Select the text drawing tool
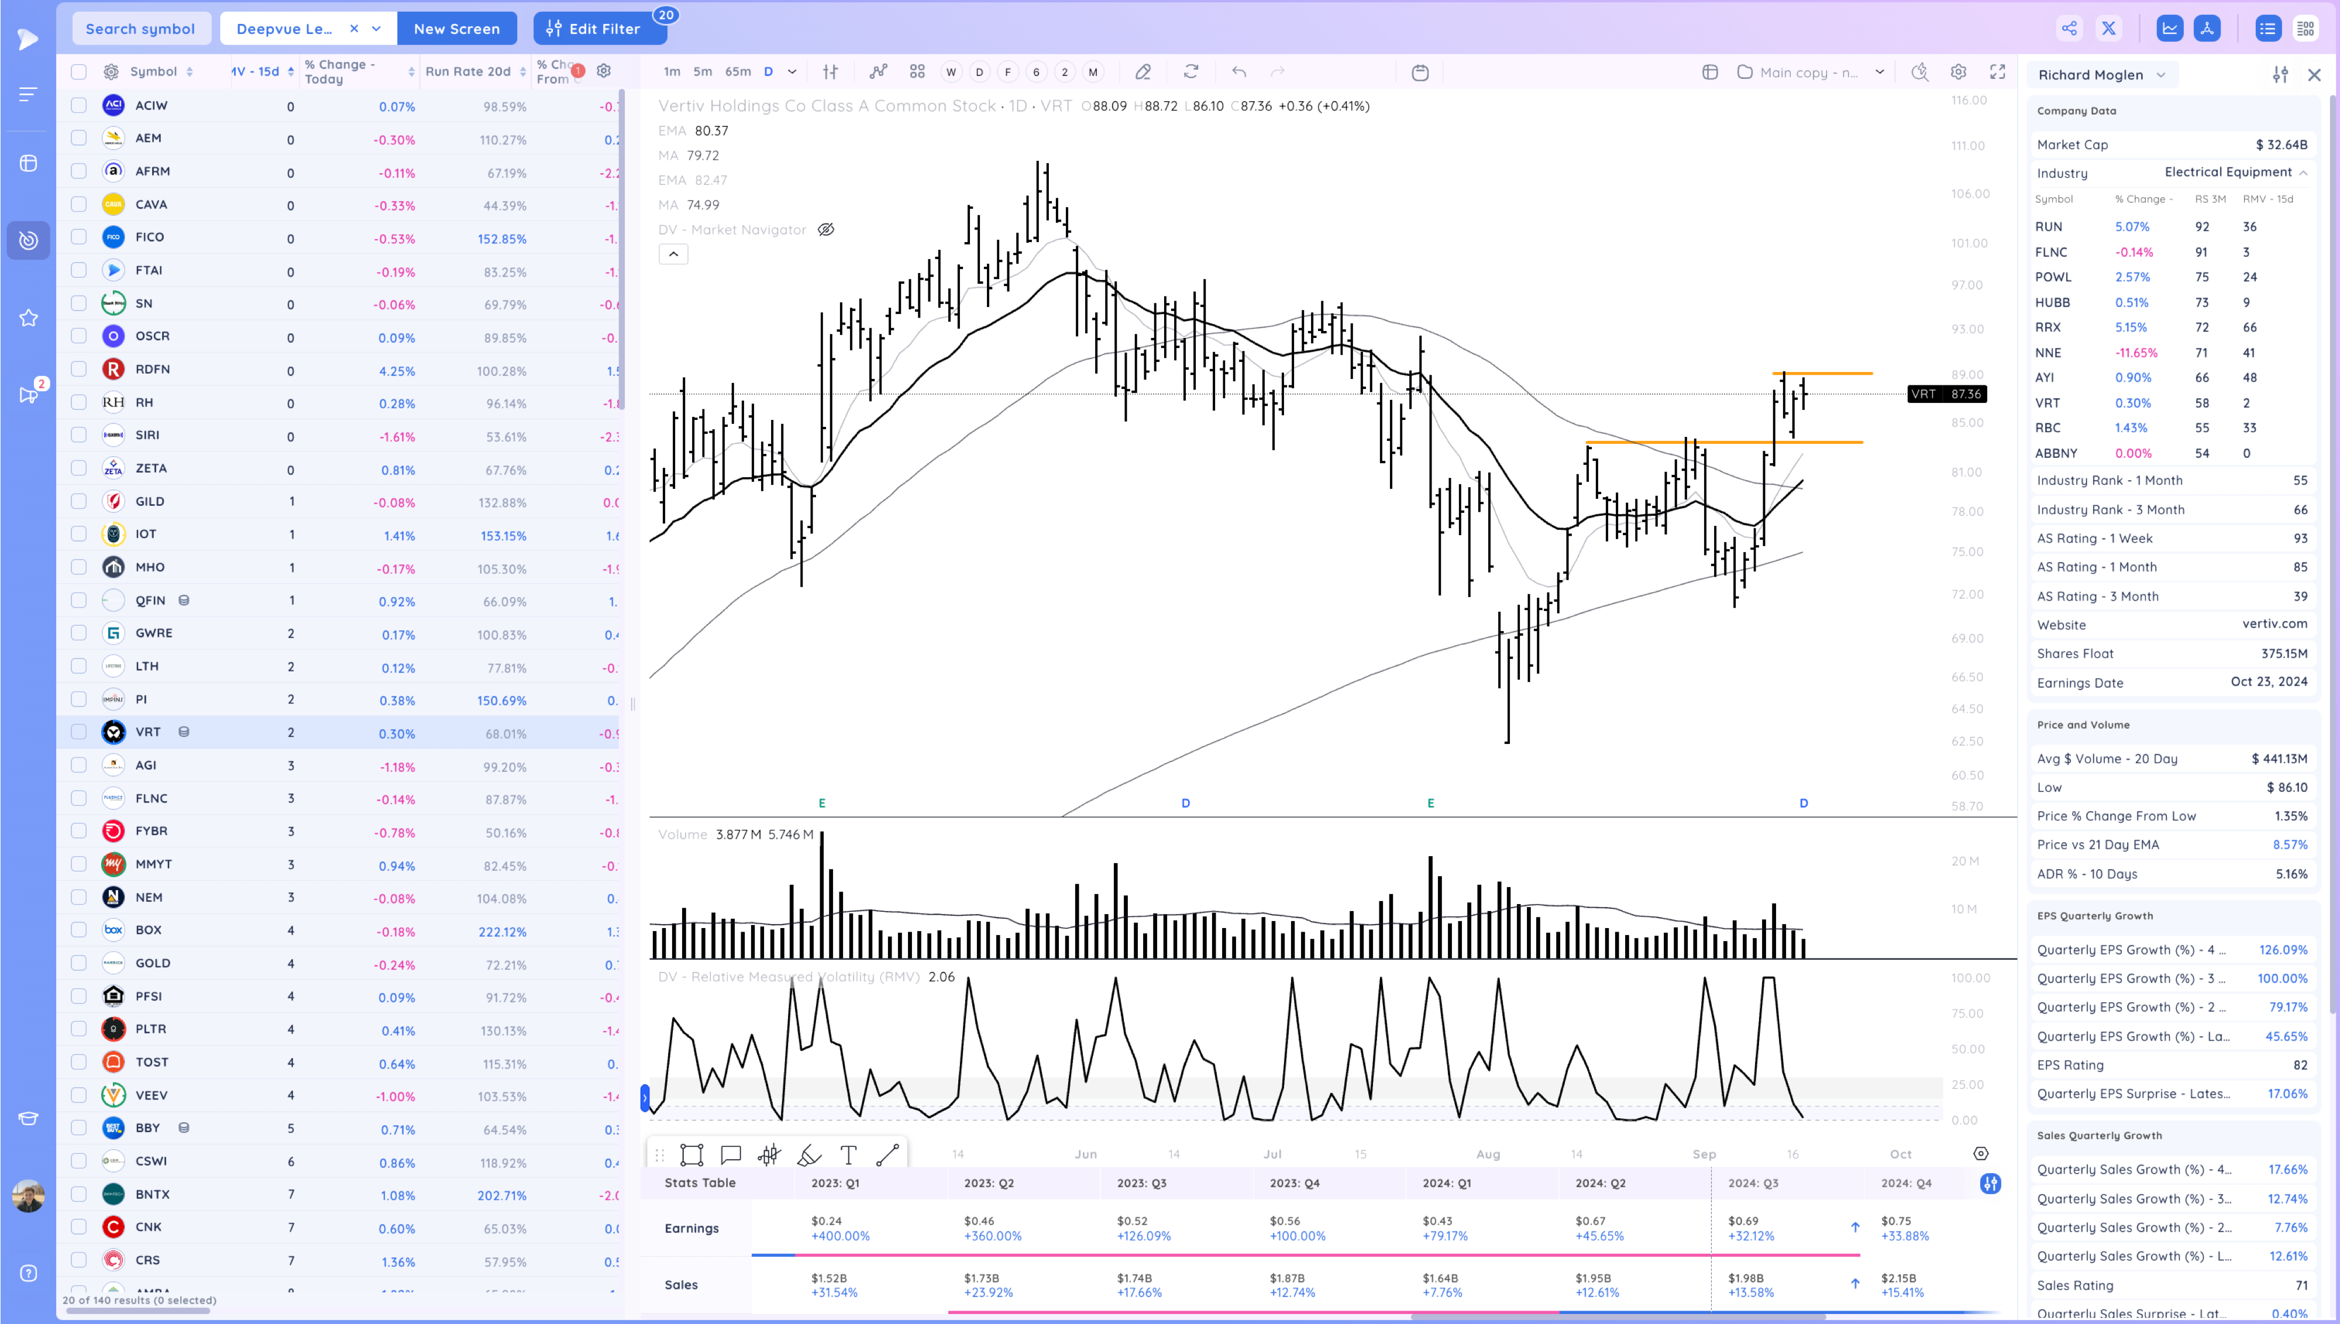The width and height of the screenshot is (2340, 1324). tap(848, 1155)
